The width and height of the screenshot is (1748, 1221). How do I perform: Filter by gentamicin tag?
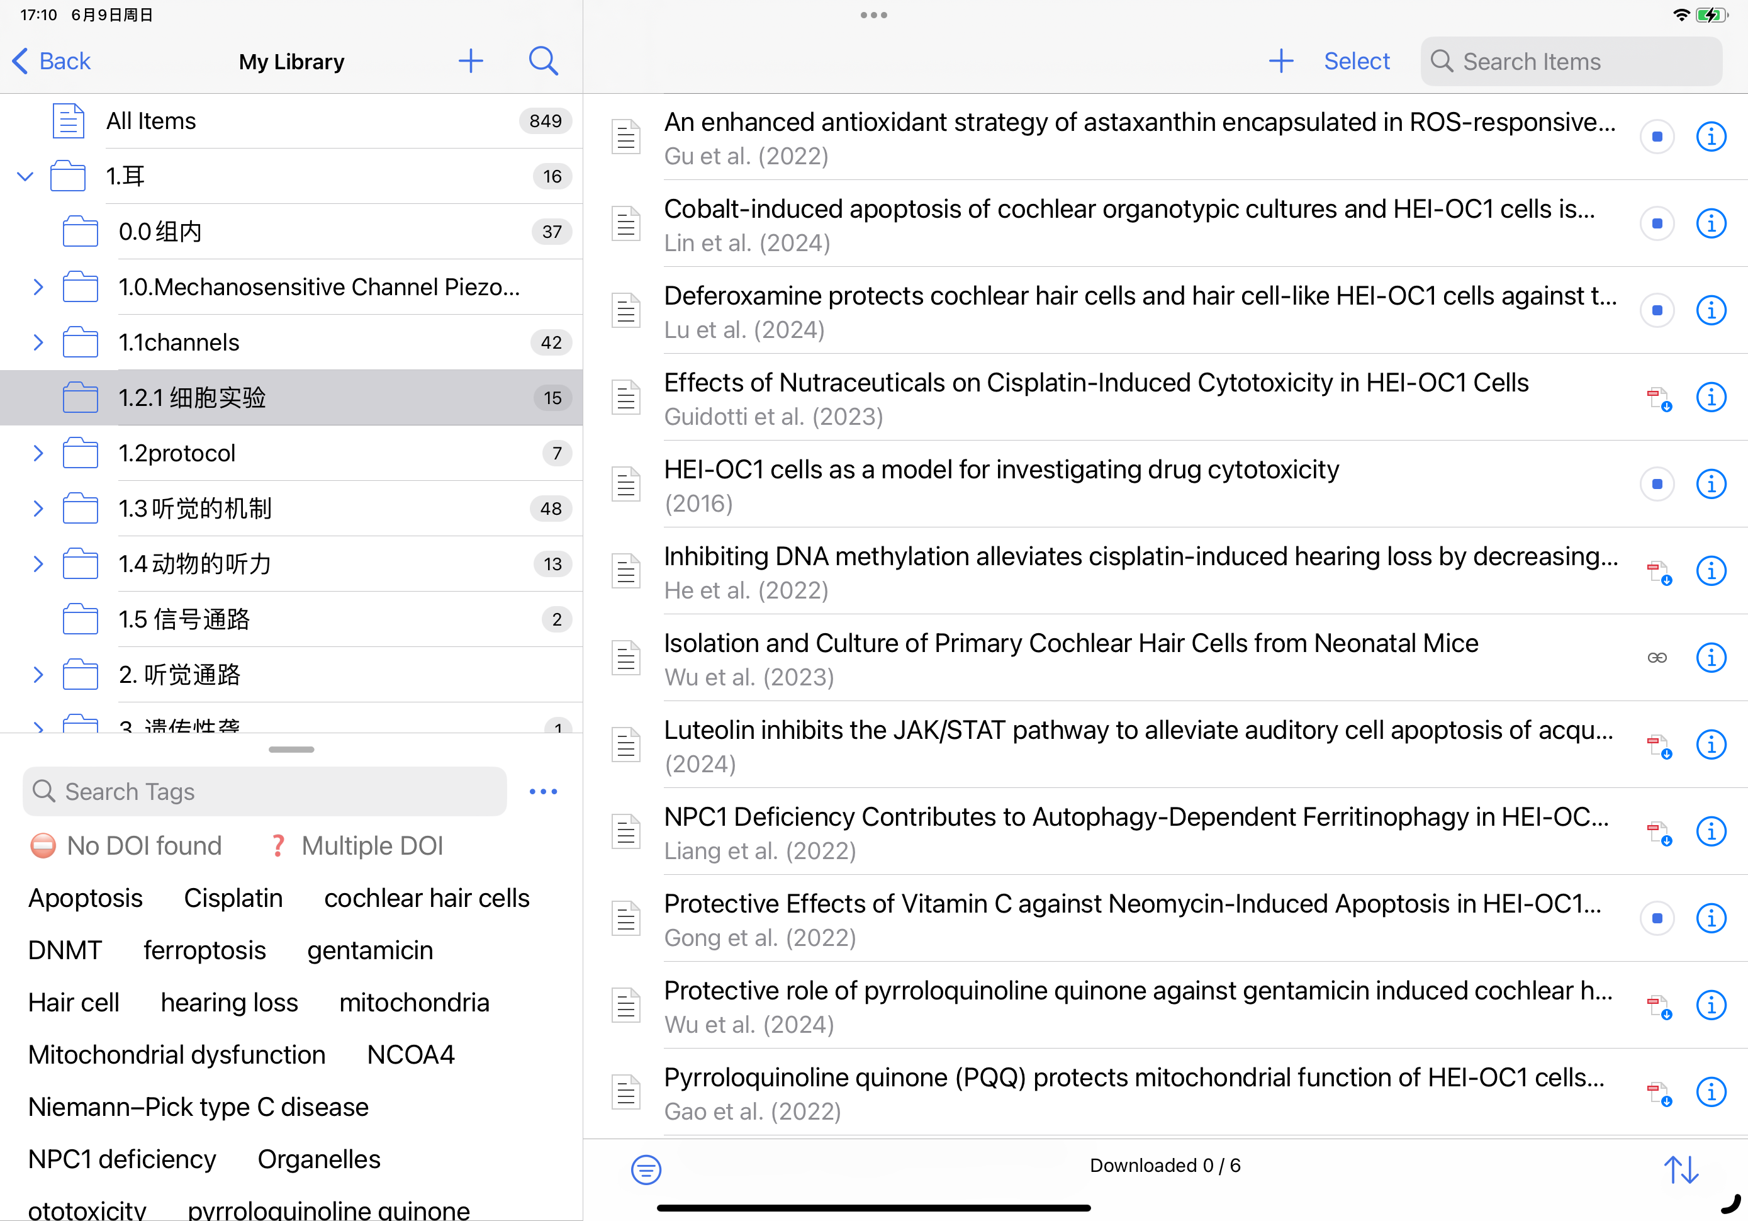(x=370, y=950)
